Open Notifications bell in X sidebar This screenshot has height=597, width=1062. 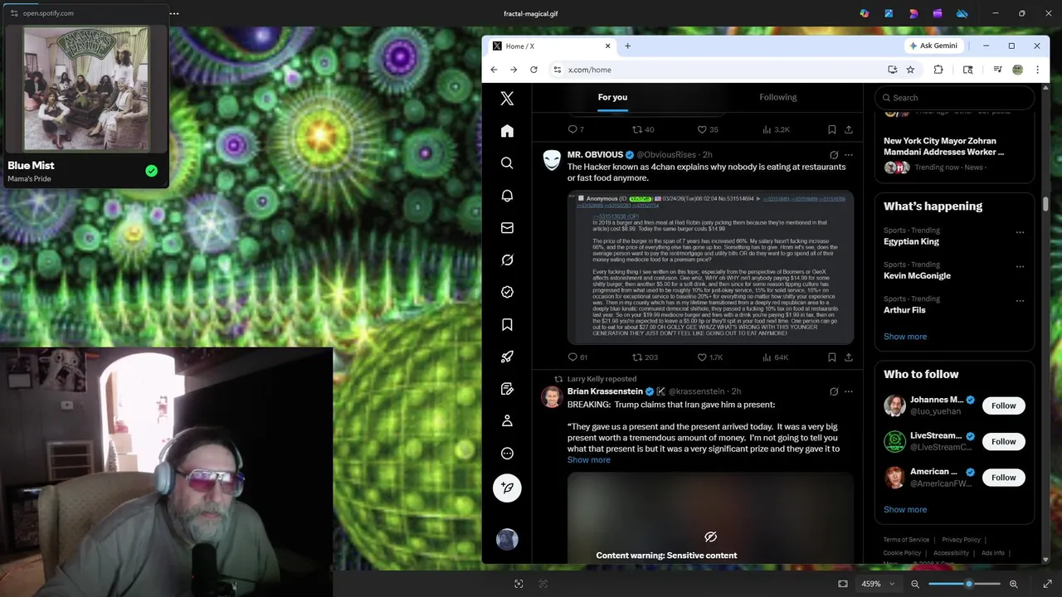click(x=507, y=196)
